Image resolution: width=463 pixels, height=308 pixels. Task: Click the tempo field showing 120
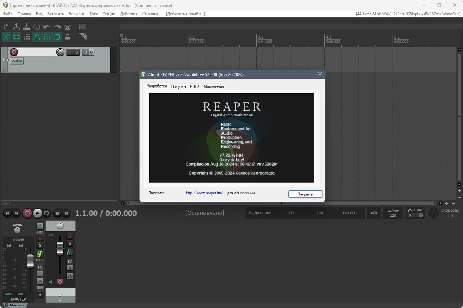coord(393,213)
